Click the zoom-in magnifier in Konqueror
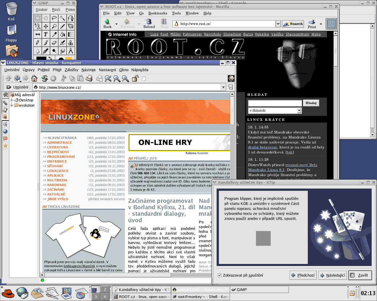377x301 pixels. tap(117, 78)
